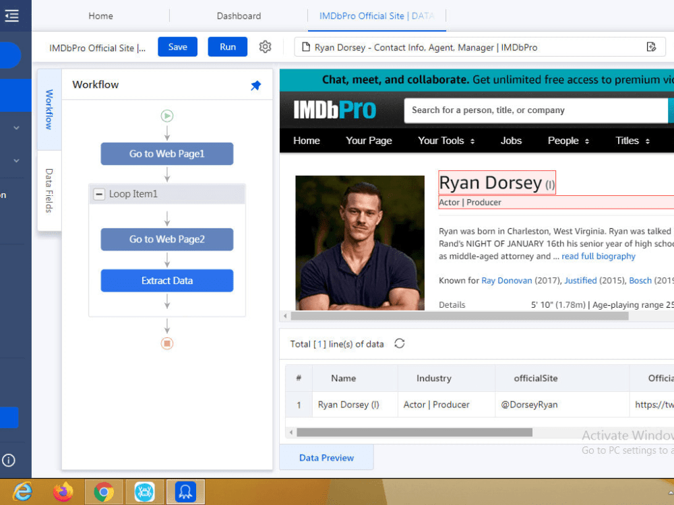The height and width of the screenshot is (505, 674).
Task: Run the task
Action: (227, 47)
